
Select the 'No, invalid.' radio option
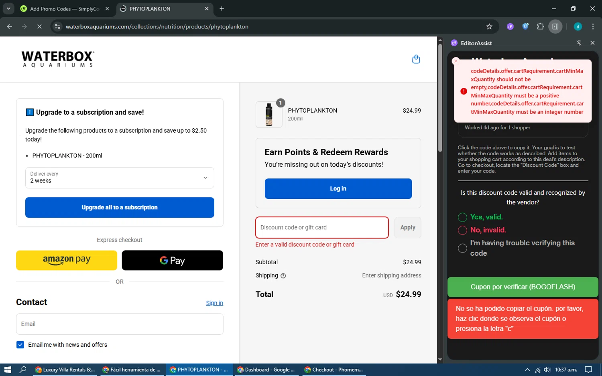coord(462,230)
